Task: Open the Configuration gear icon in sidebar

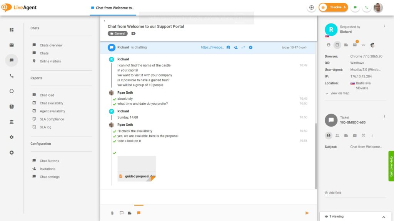Action: tap(12, 137)
